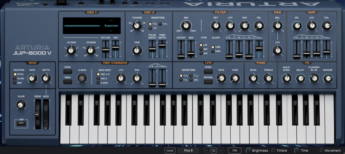Click the Hold button
The image size is (345, 154).
pos(170,151)
